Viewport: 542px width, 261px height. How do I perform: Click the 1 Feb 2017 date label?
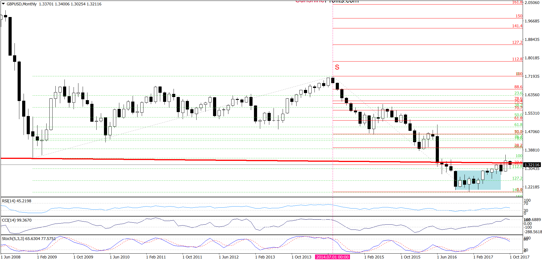coord(483,257)
